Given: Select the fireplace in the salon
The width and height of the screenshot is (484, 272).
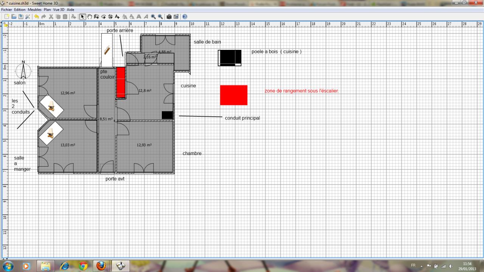Looking at the screenshot, I should click(52, 105).
